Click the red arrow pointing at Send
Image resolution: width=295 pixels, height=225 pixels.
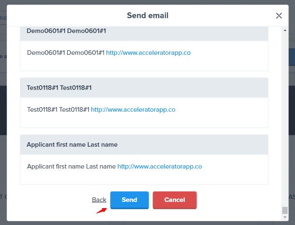click(101, 210)
